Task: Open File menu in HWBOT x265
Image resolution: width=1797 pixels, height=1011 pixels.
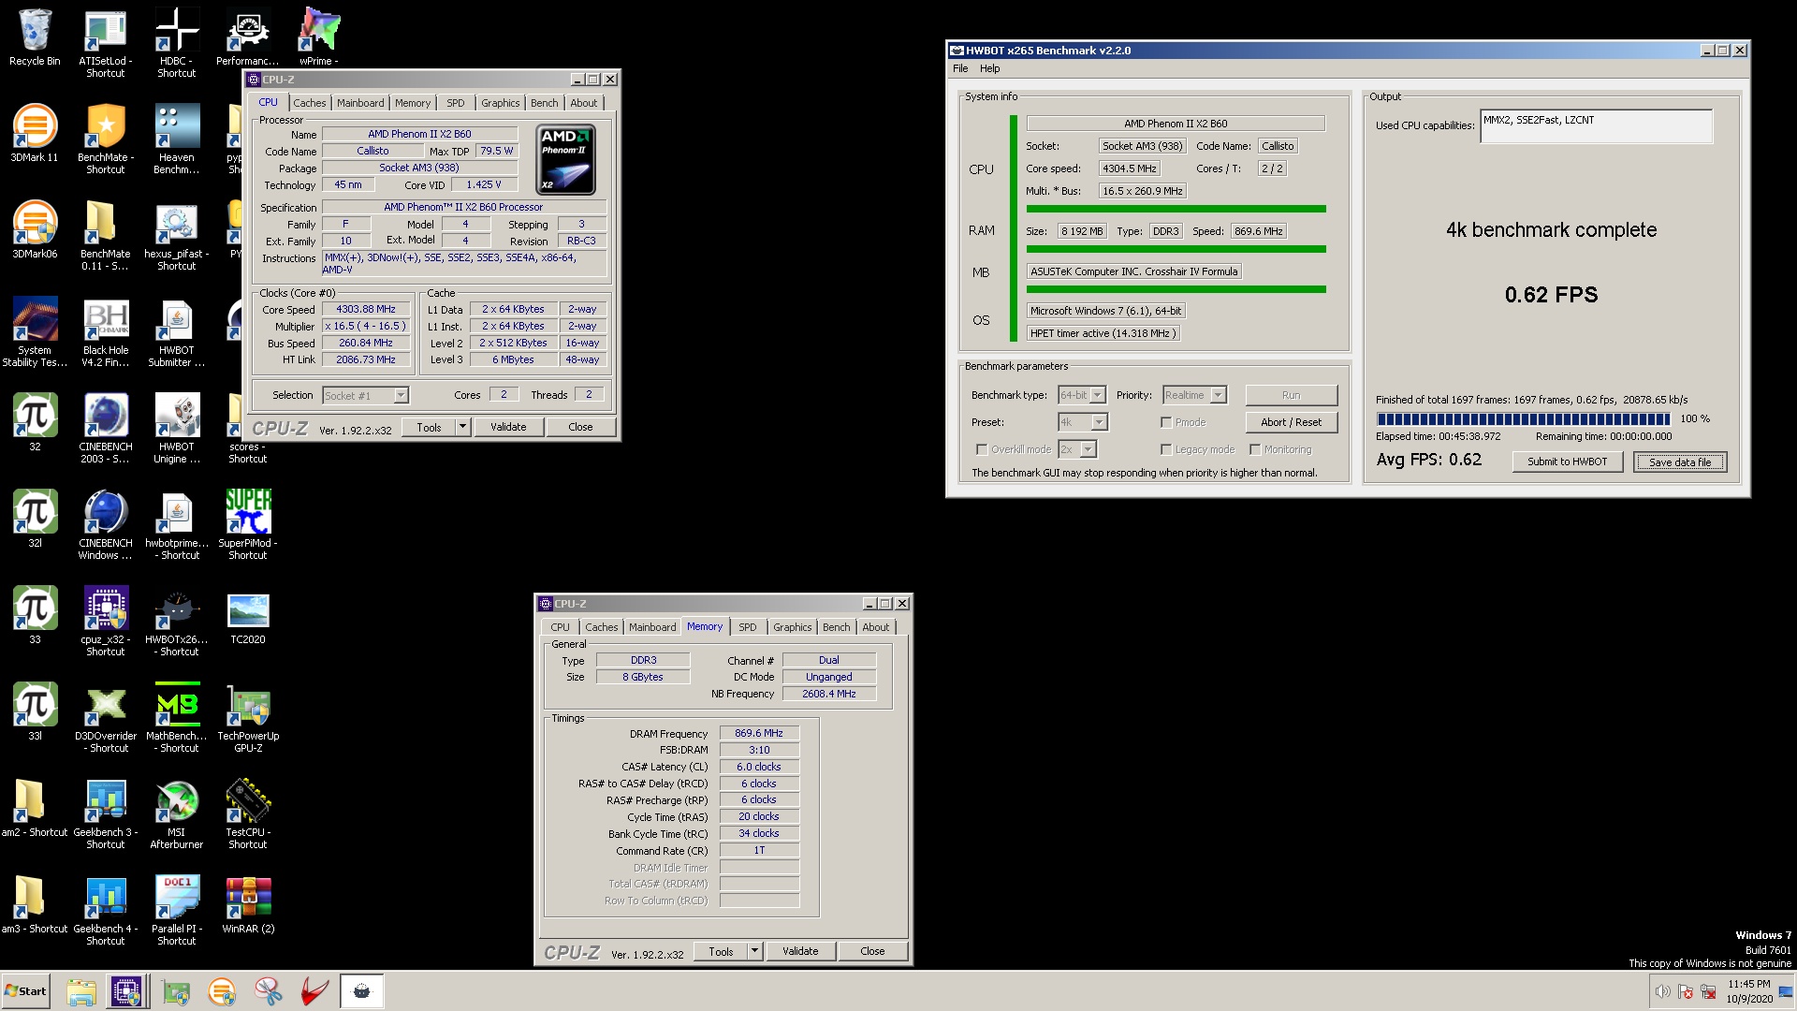Action: click(x=960, y=68)
